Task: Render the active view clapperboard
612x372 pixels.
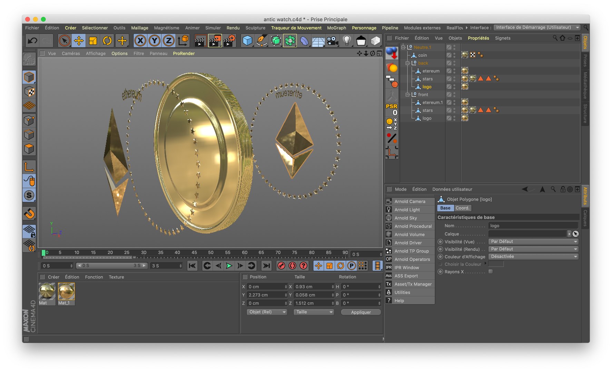Action: (x=200, y=41)
